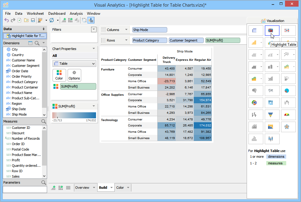Choose the histogram visualization
The image size is (301, 202).
click(256, 139)
